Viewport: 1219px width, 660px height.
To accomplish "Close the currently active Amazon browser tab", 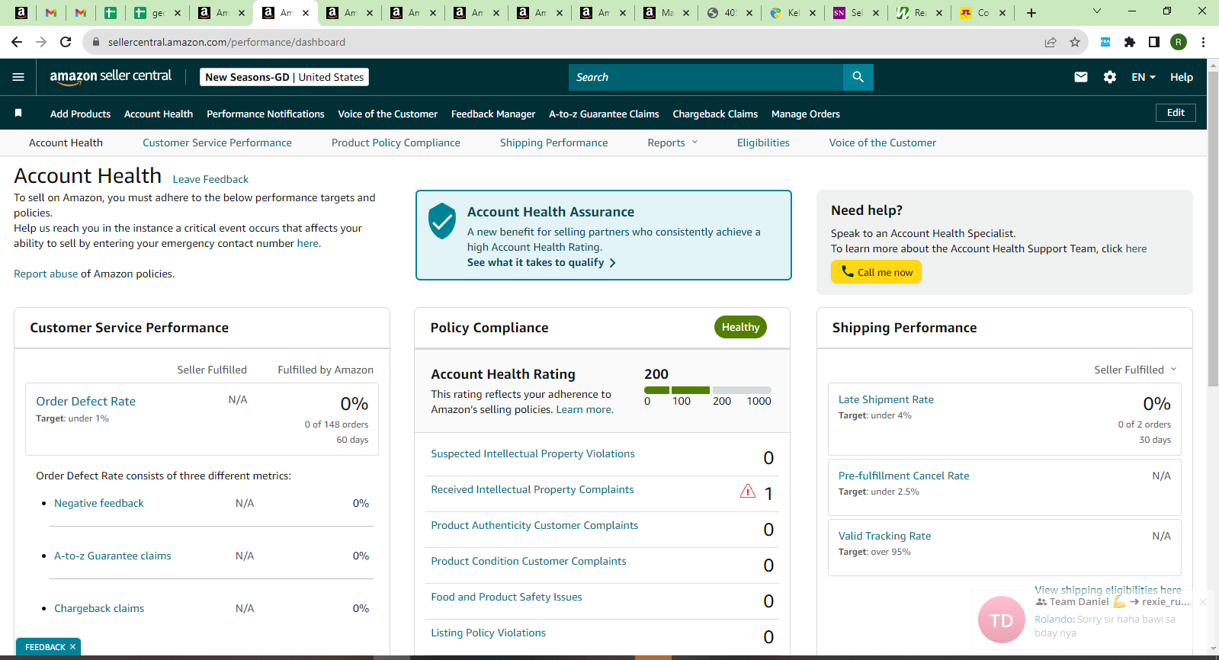I will [306, 13].
